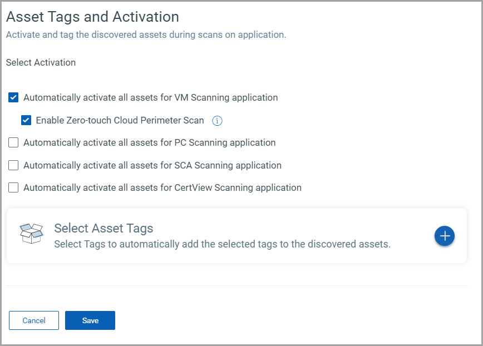This screenshot has width=483, height=346.
Task: Click the blue plus icon to add asset tags
Action: 445,236
